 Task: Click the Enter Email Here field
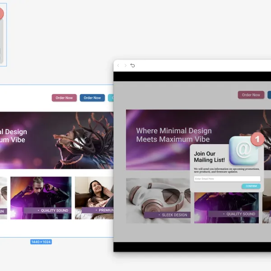[x=227, y=179]
